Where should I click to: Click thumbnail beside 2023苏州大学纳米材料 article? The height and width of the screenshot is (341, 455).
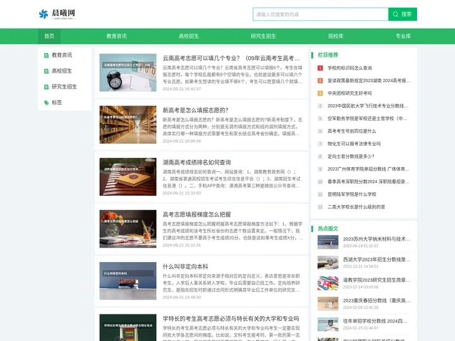coord(328,242)
